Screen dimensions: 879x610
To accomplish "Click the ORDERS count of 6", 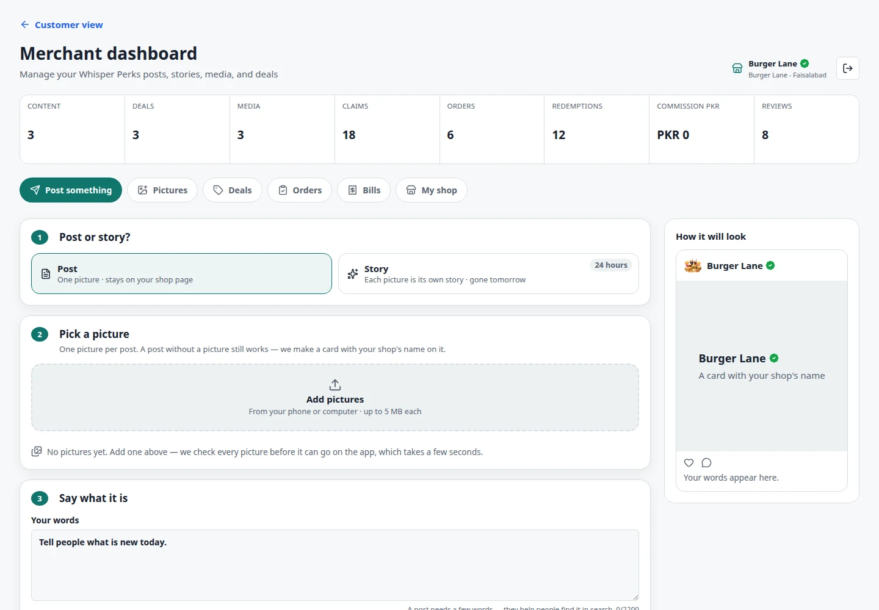I will point(450,135).
